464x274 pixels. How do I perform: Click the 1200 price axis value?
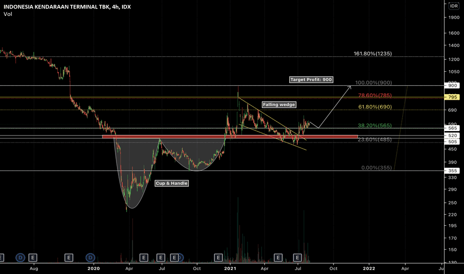(x=454, y=59)
